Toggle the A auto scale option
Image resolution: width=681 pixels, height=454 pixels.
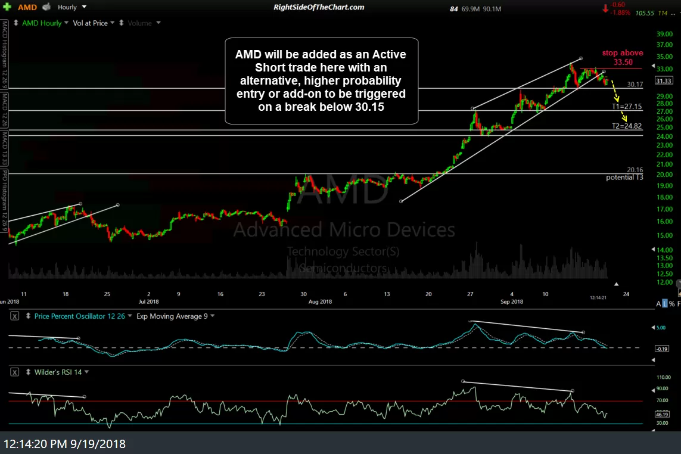659,304
